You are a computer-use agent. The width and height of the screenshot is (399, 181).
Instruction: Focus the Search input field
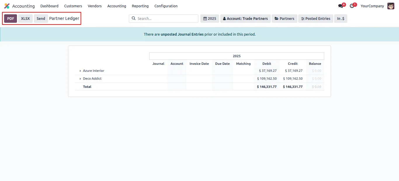click(x=164, y=18)
